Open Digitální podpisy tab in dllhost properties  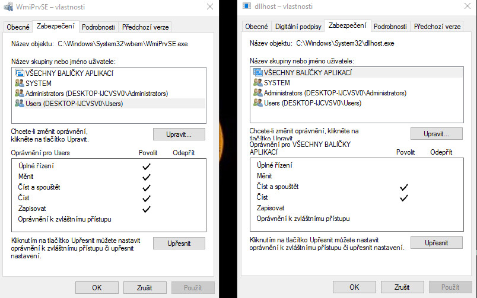coord(299,27)
